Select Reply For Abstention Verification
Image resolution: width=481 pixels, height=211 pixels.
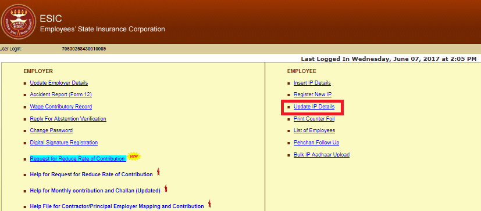(x=68, y=119)
